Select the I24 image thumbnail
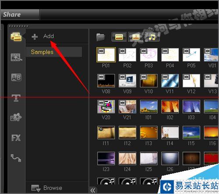Image resolution: width=219 pixels, height=194 pixels. coord(127,159)
